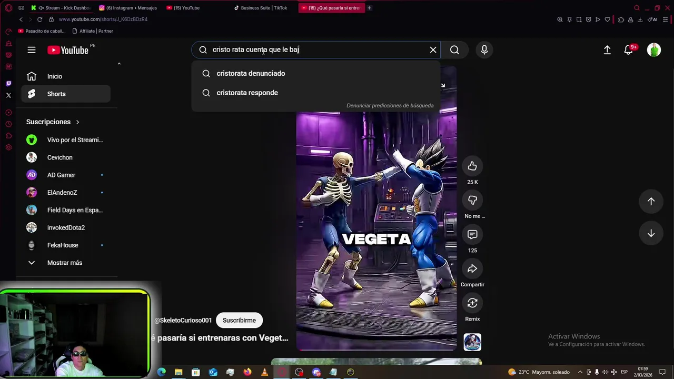The image size is (674, 379).
Task: Open a new browser tab
Action: [x=369, y=8]
